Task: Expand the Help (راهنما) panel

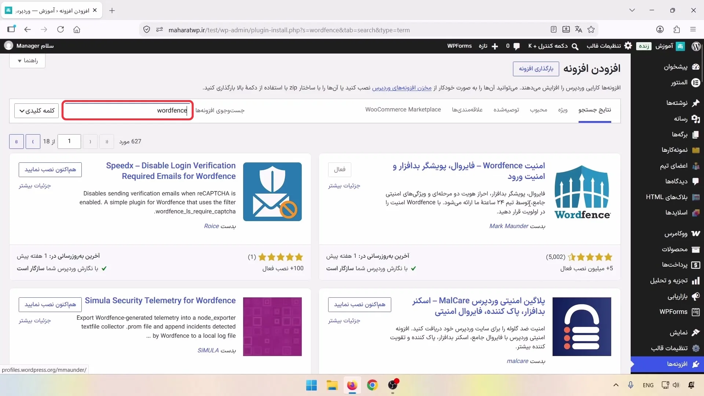Action: click(27, 60)
